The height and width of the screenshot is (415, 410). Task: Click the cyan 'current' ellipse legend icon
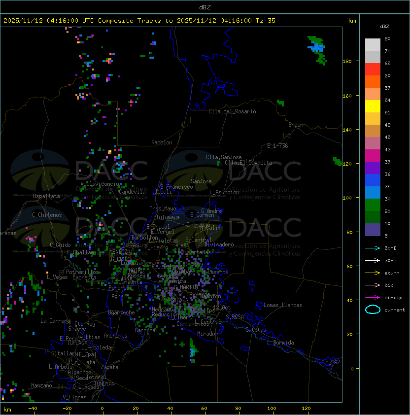tap(373, 310)
